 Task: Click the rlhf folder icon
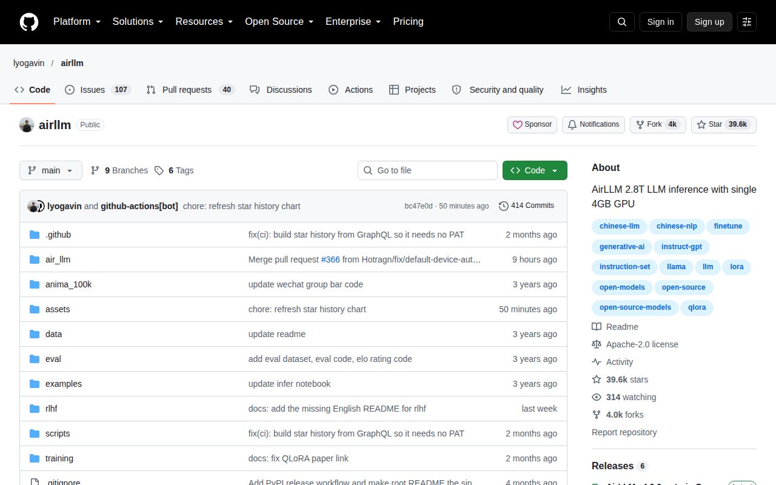point(35,409)
